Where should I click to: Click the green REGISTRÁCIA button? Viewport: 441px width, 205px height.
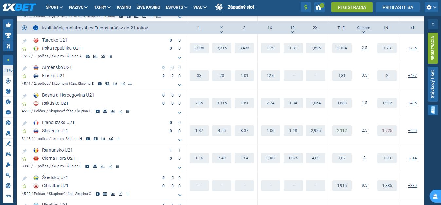tap(352, 7)
